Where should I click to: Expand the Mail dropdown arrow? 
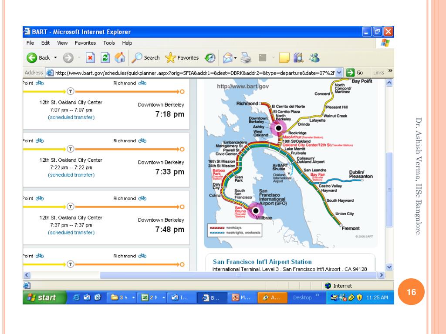click(236, 58)
